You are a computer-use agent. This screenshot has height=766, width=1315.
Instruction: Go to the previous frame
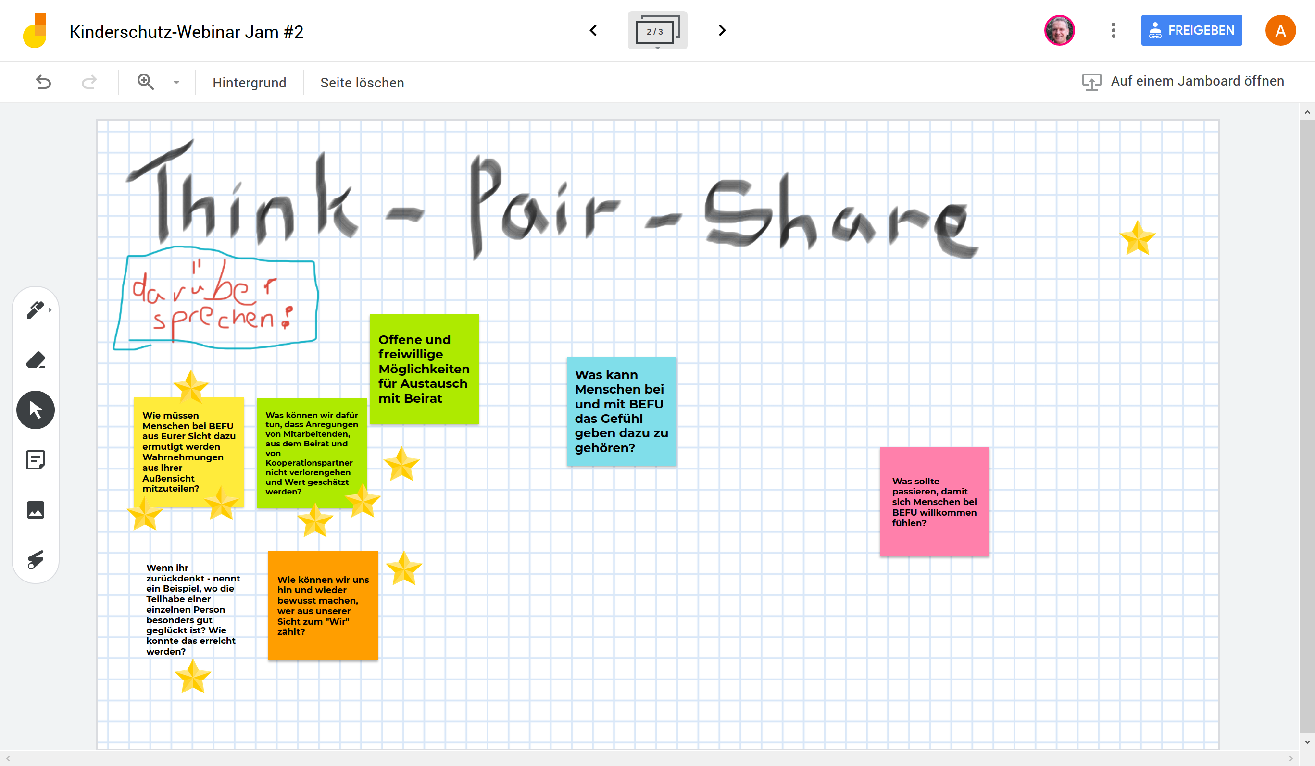coord(593,31)
